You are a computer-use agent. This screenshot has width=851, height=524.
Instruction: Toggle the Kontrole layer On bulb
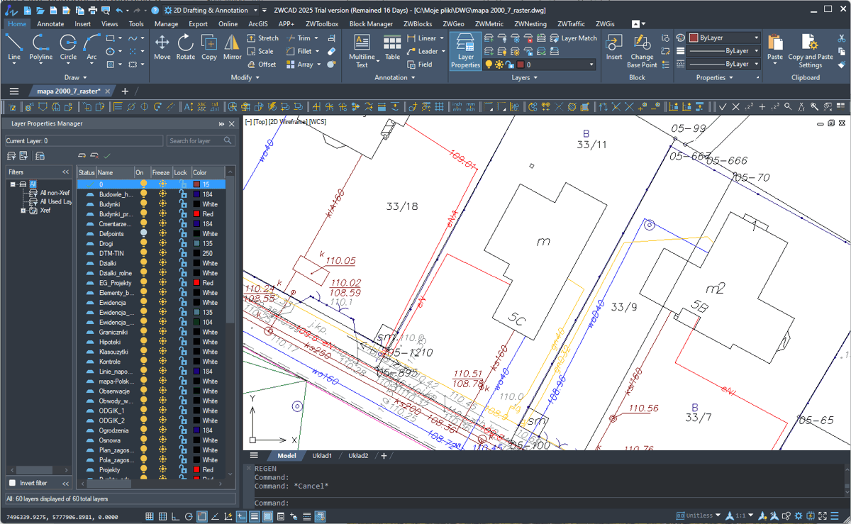click(143, 362)
